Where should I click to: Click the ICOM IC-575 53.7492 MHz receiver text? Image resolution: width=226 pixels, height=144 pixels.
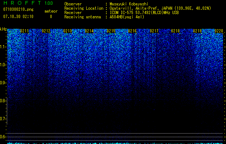click(144, 13)
